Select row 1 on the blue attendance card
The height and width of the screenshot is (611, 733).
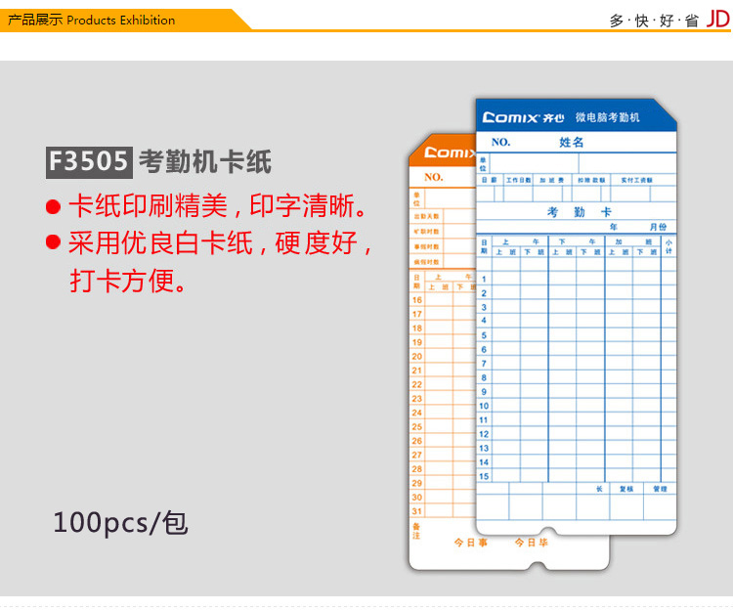point(483,279)
